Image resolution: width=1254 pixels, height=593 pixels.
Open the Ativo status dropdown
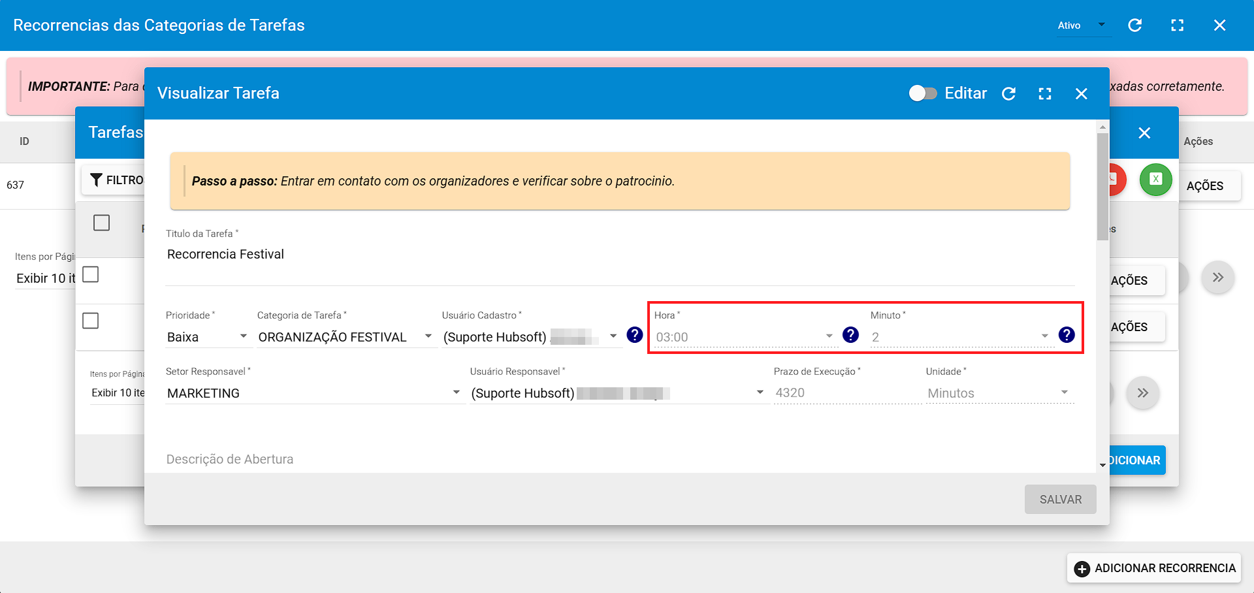pyautogui.click(x=1084, y=25)
